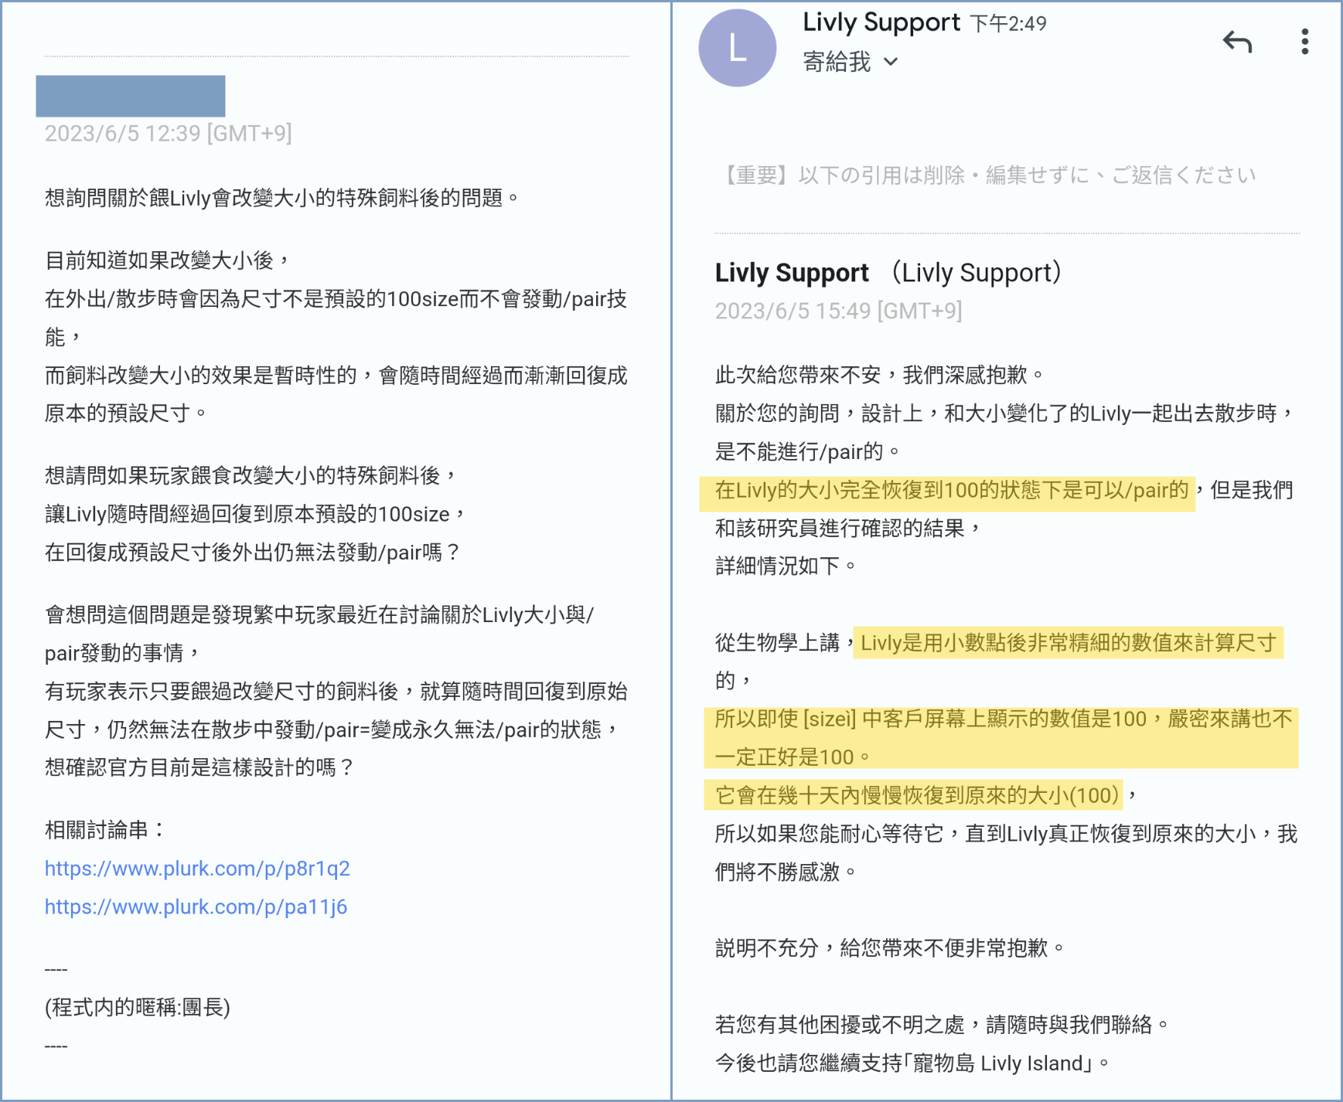
Task: Click the line 相關討論串：
Action: point(106,830)
